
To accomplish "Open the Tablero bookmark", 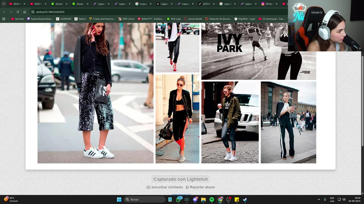I will click(80, 19).
